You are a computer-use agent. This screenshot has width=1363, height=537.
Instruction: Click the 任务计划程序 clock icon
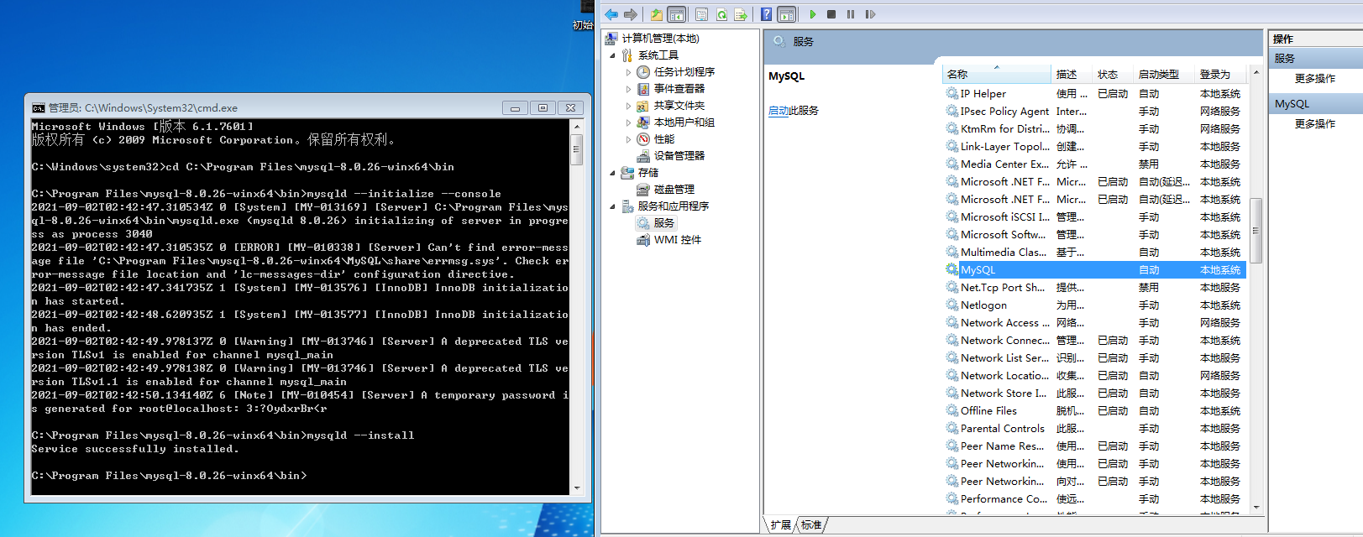point(643,72)
